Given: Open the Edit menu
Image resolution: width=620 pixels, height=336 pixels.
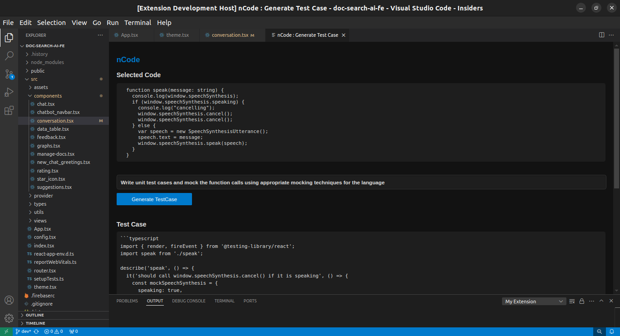Looking at the screenshot, I should (25, 23).
